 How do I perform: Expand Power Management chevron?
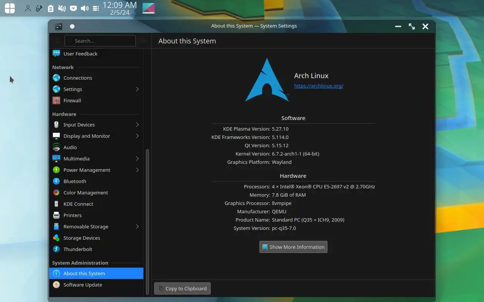[137, 170]
